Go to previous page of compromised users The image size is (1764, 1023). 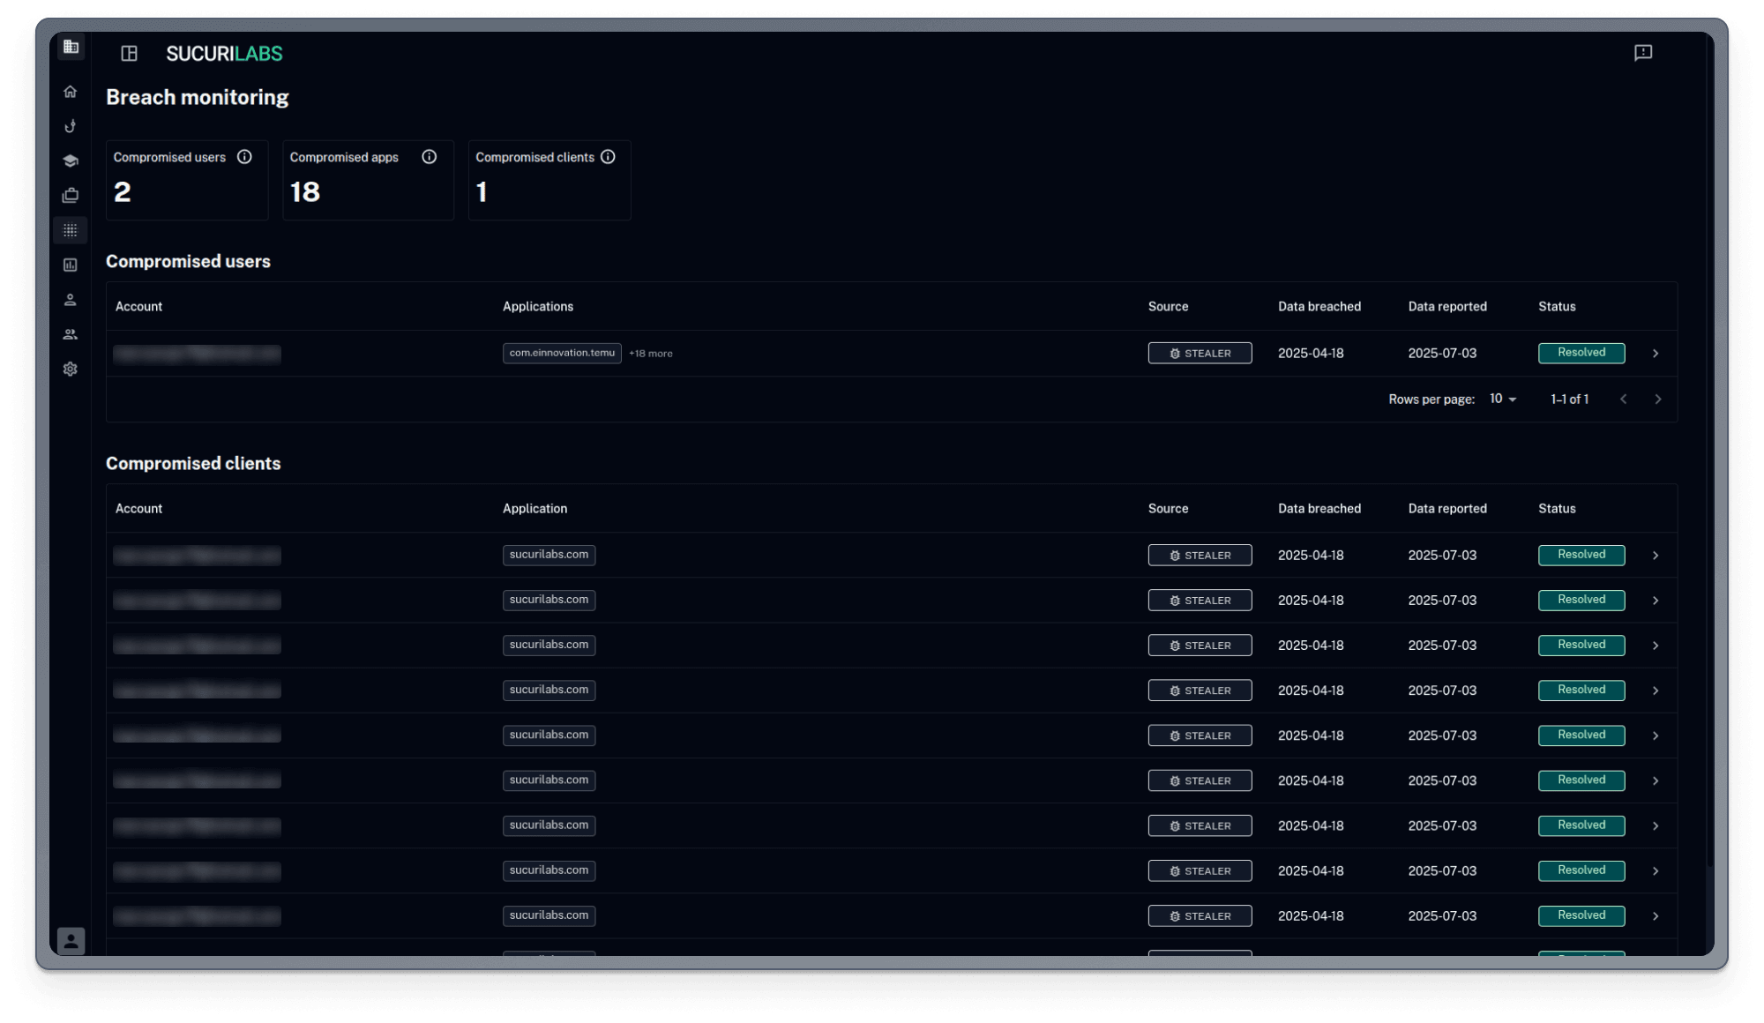(1624, 399)
